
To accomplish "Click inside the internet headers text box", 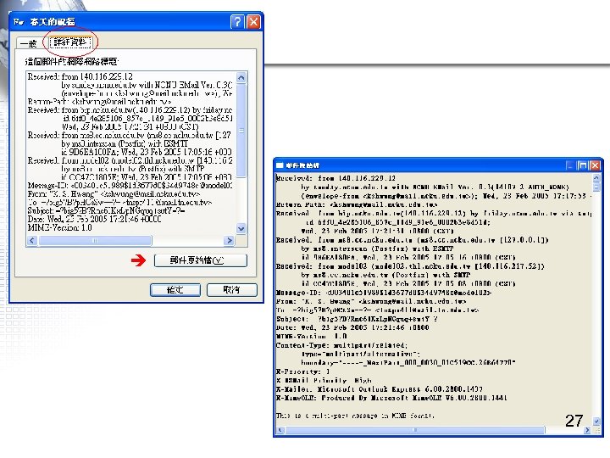I will coord(131,153).
